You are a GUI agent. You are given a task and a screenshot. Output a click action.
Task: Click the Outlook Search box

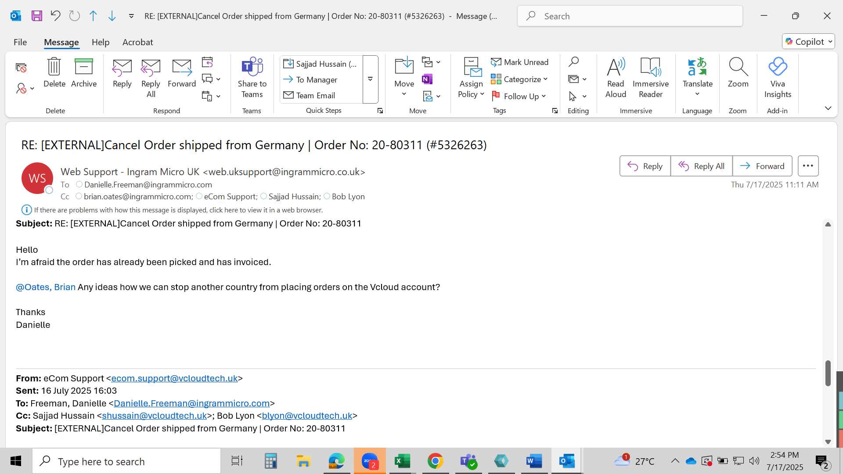[x=630, y=16]
